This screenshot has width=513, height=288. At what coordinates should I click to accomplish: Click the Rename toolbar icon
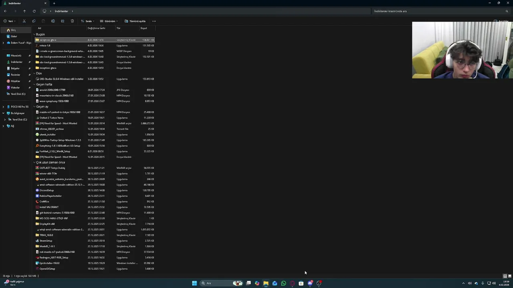tap(53, 21)
